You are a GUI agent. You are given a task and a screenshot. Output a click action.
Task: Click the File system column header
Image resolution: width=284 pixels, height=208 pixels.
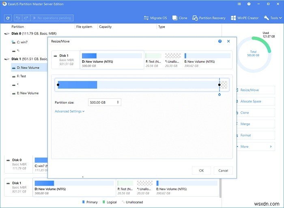pos(84,27)
